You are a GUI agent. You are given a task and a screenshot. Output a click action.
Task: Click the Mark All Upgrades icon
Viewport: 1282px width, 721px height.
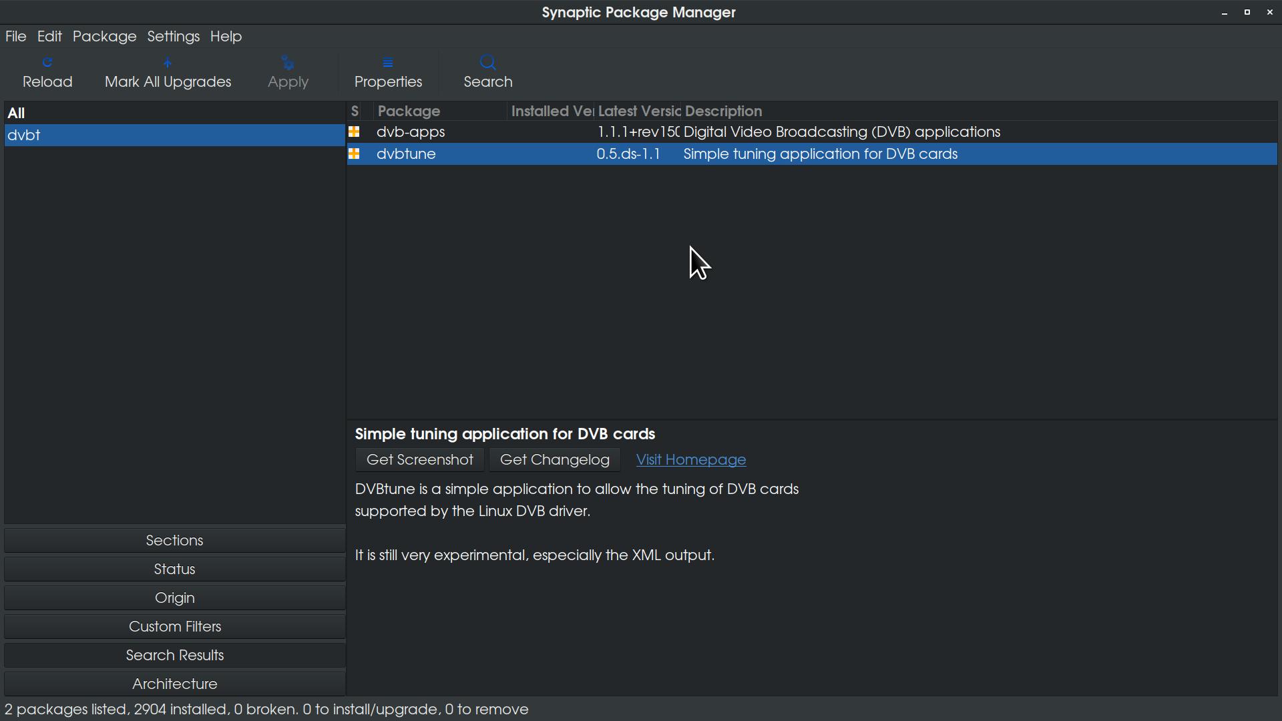pyautogui.click(x=168, y=63)
